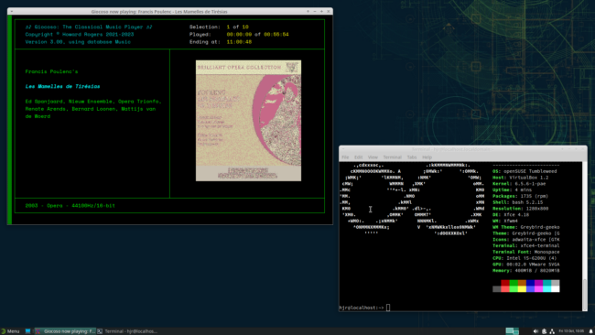Viewport: 595px width, 335px height.
Task: Click 'Version 3.00, using database Music' line
Action: click(78, 42)
